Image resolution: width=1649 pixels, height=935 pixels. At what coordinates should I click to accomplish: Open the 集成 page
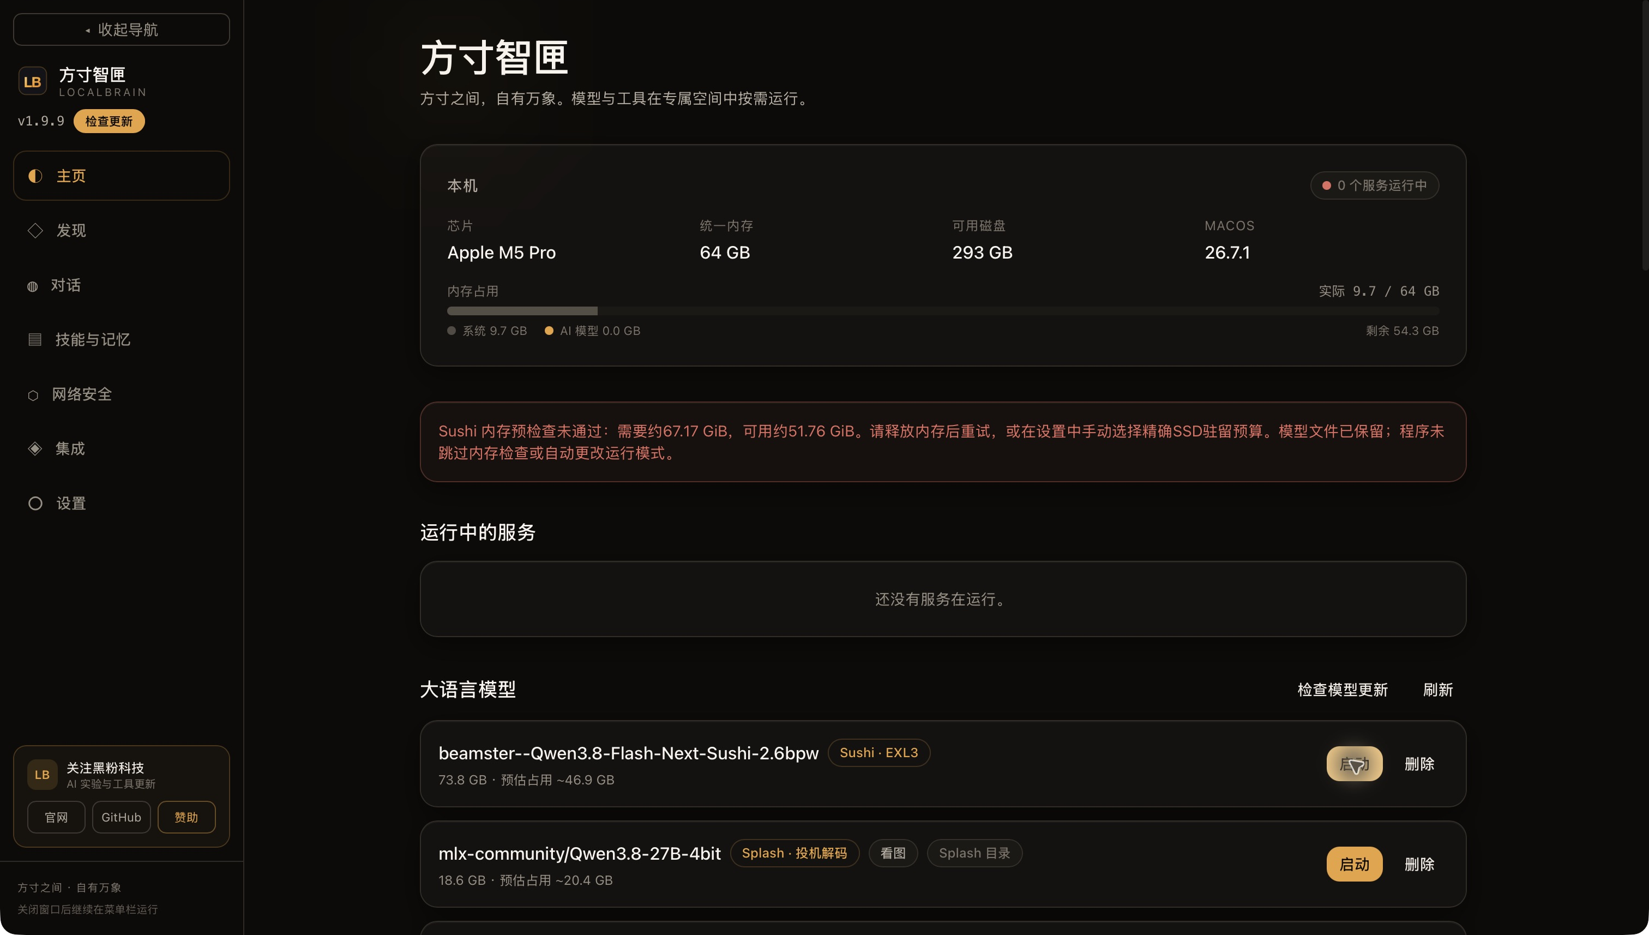point(121,449)
